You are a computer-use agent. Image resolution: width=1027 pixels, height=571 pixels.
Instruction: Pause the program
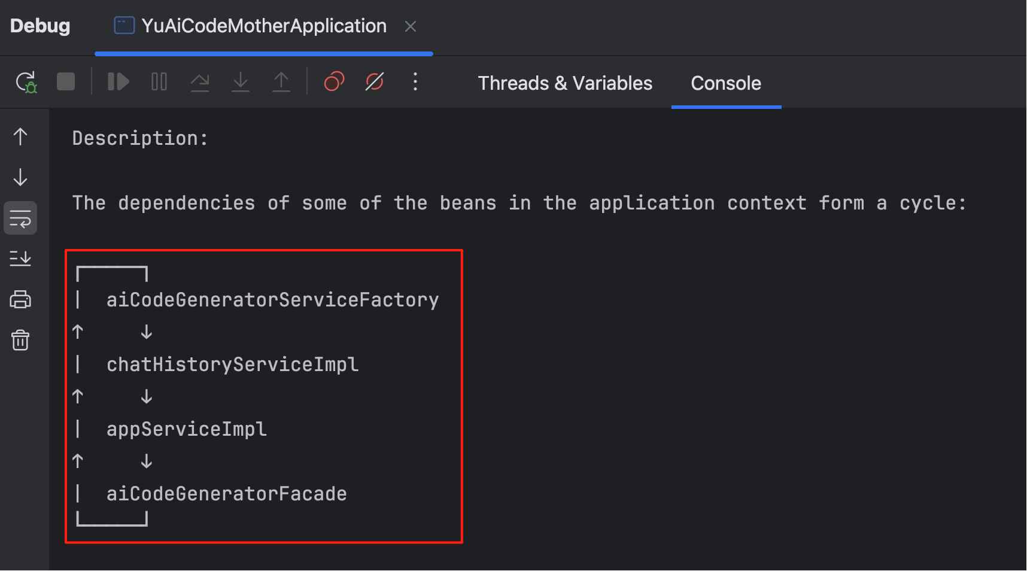coord(159,82)
